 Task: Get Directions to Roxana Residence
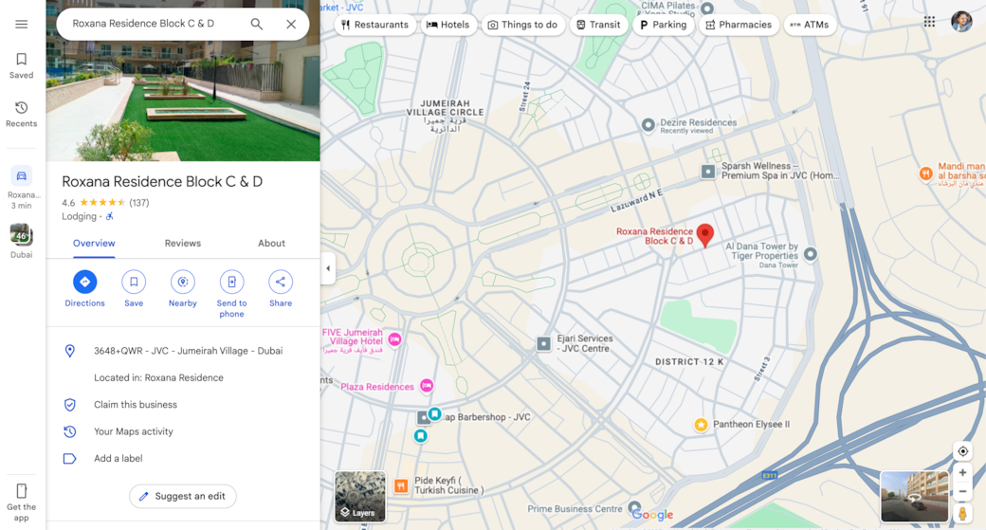click(x=85, y=288)
